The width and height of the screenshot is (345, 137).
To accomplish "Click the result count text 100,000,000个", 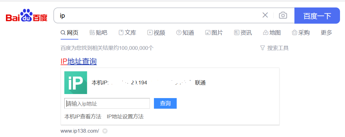I will coord(136,48).
